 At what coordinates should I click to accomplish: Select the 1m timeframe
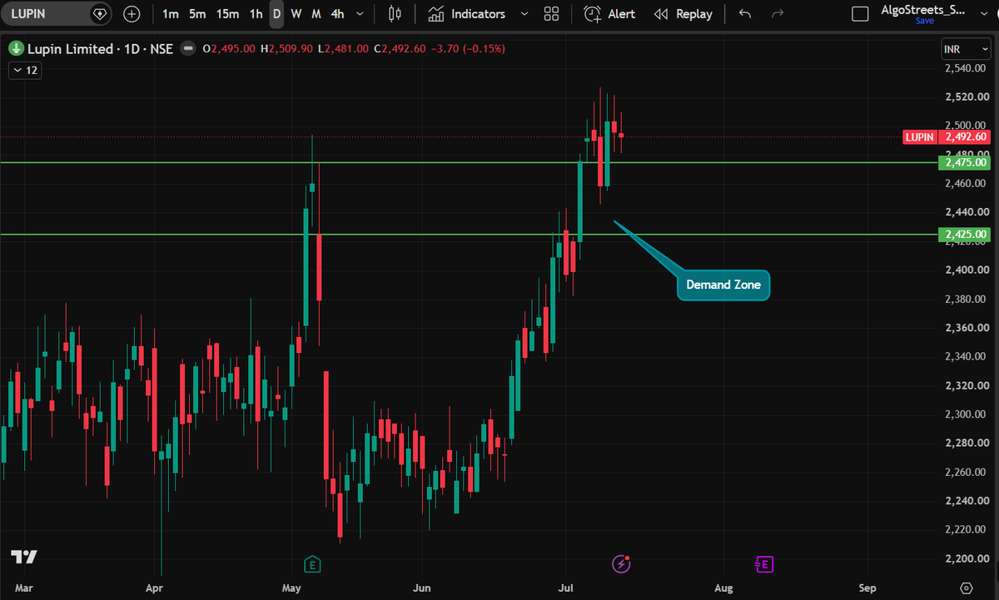(x=170, y=14)
